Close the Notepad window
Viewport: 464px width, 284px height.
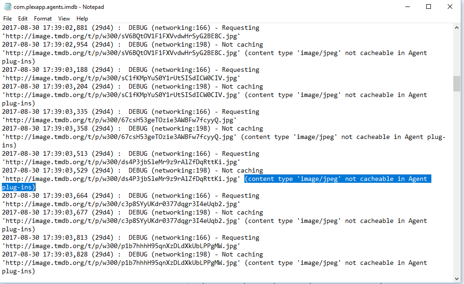pos(450,7)
